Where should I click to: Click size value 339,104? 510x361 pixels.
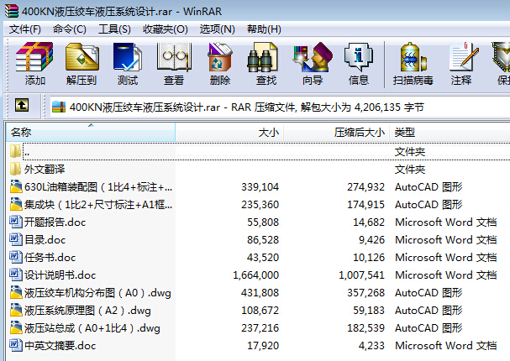[x=260, y=187]
